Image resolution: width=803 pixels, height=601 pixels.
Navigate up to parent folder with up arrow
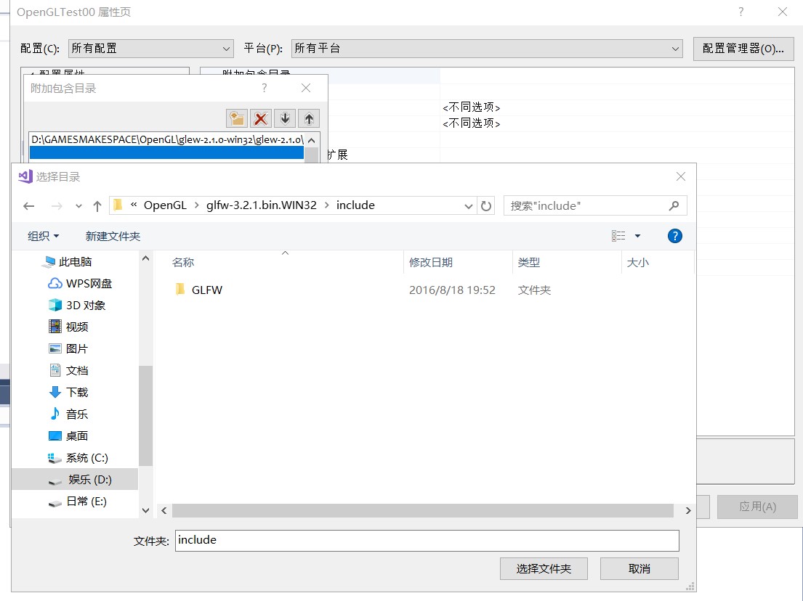click(97, 205)
